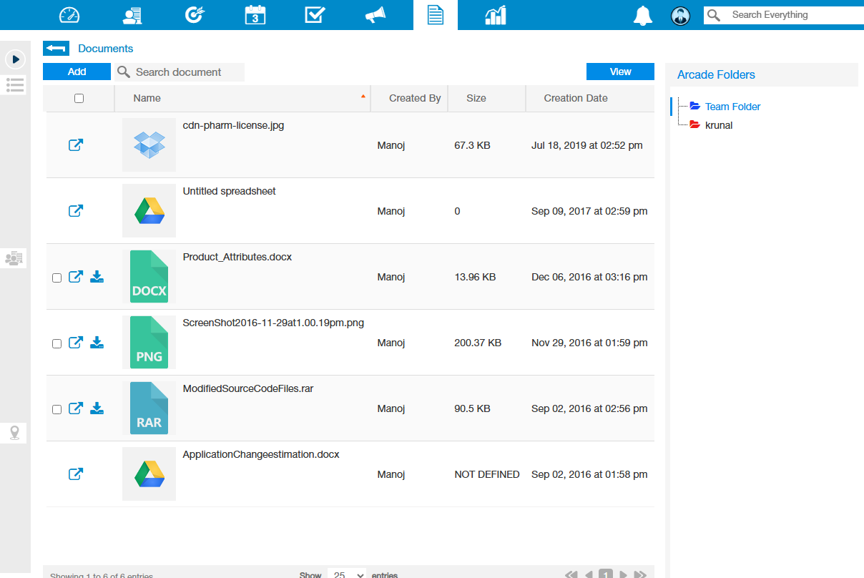Image resolution: width=864 pixels, height=578 pixels.
Task: Select krunal folder in Arcade Folders
Action: [719, 125]
